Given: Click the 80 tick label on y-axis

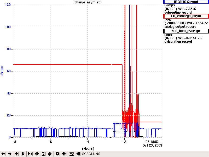Looking at the screenshot, I should (9, 49).
